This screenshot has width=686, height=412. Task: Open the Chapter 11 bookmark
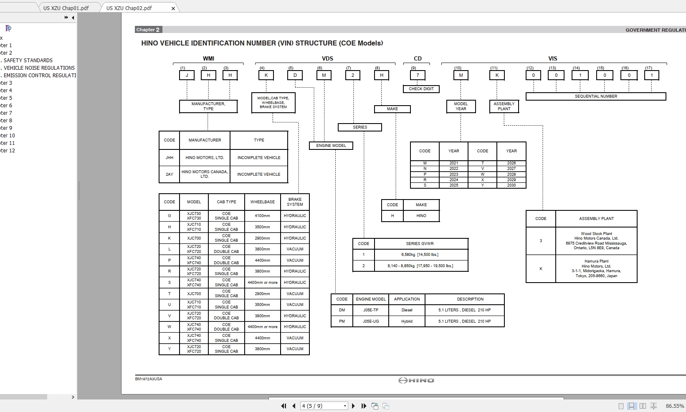[x=8, y=143]
